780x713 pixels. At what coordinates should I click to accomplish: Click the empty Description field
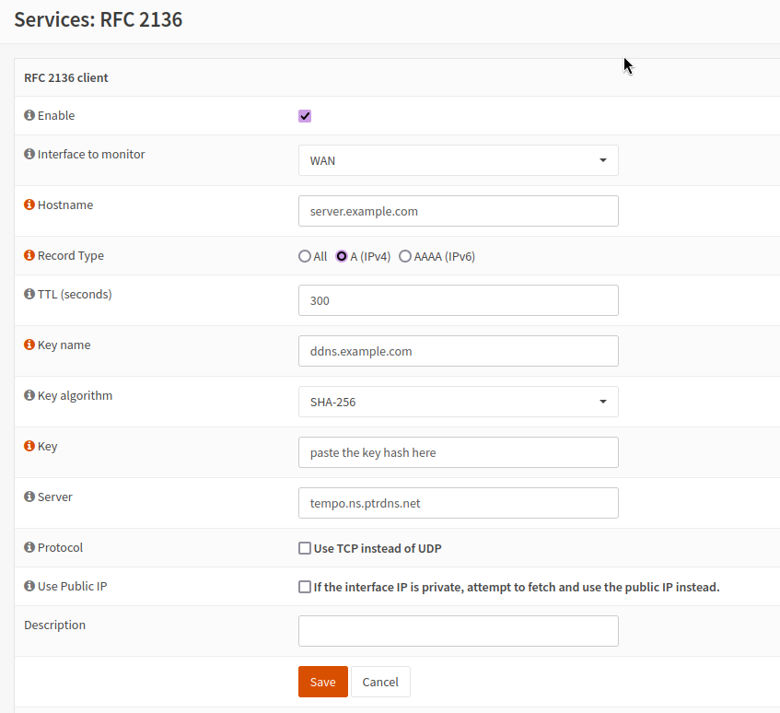coord(459,631)
